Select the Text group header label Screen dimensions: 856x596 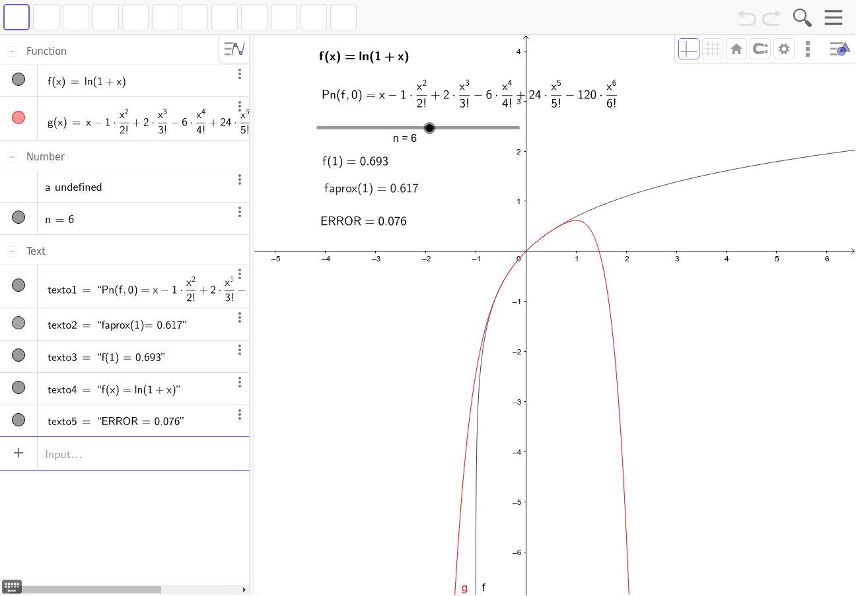pos(36,251)
